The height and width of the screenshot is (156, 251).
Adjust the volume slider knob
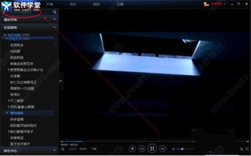coord(182,149)
